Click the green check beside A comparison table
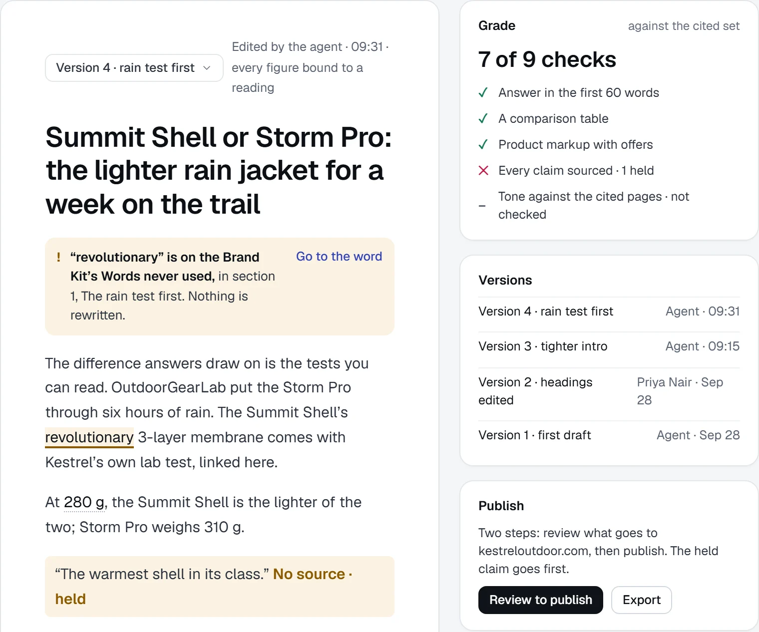This screenshot has width=759, height=632. point(483,119)
